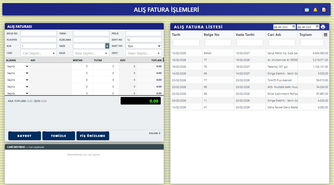This screenshot has height=185, width=334.
Task: Open the note editing icon in header
Action: 324,10
